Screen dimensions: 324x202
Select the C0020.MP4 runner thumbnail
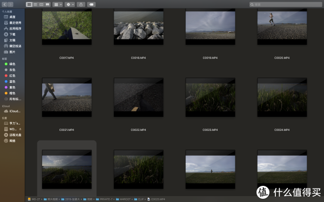click(282, 26)
